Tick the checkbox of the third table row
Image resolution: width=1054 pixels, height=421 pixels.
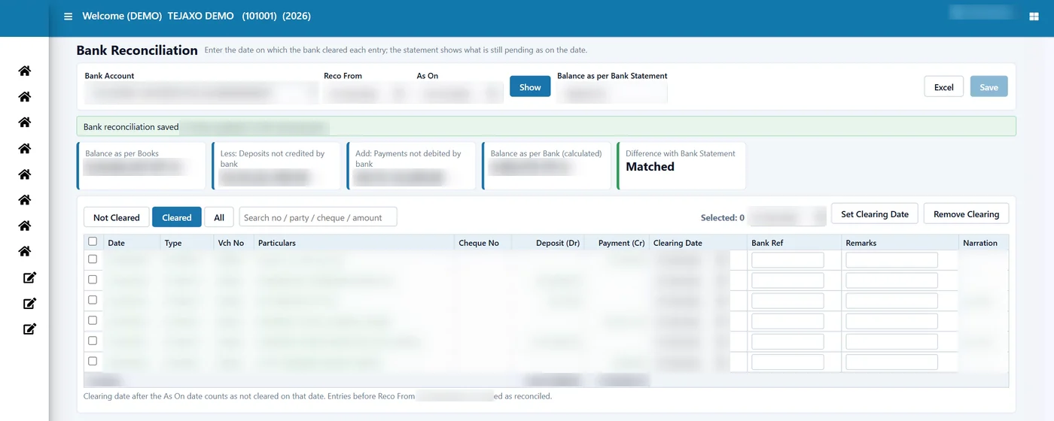pyautogui.click(x=93, y=299)
